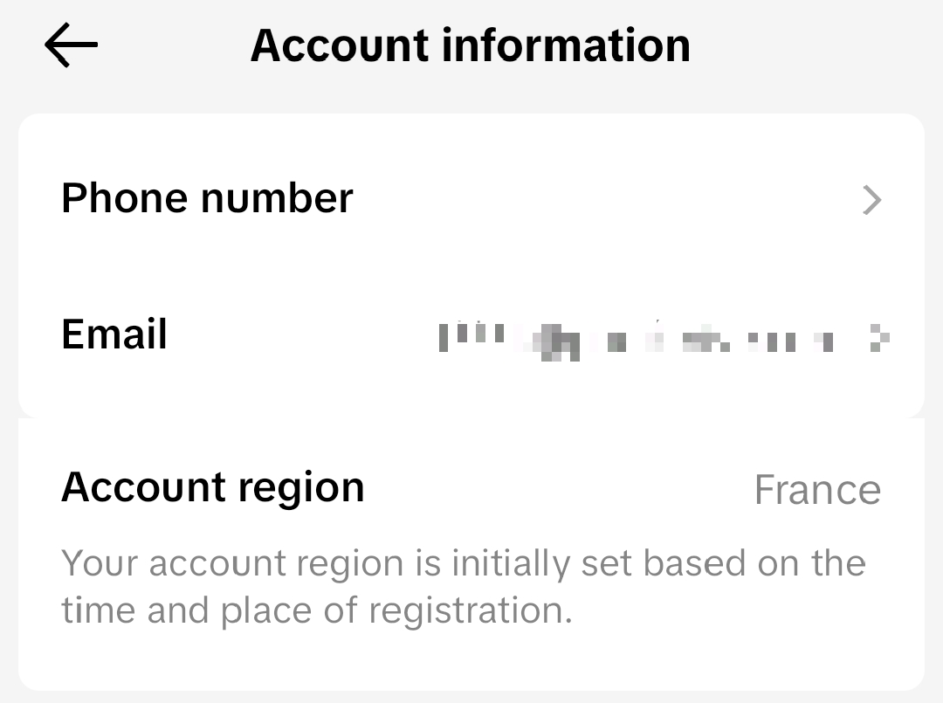
Task: Click the France region value
Action: [x=816, y=490]
